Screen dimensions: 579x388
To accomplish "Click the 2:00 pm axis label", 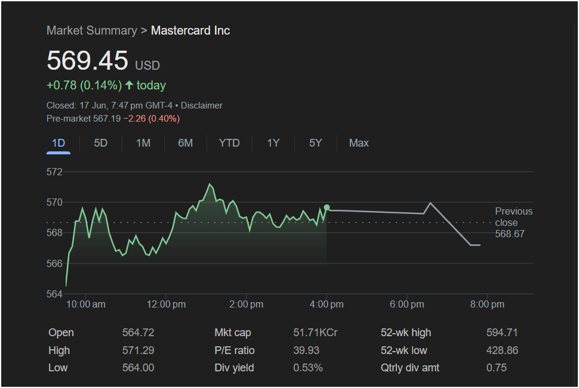I will click(247, 305).
